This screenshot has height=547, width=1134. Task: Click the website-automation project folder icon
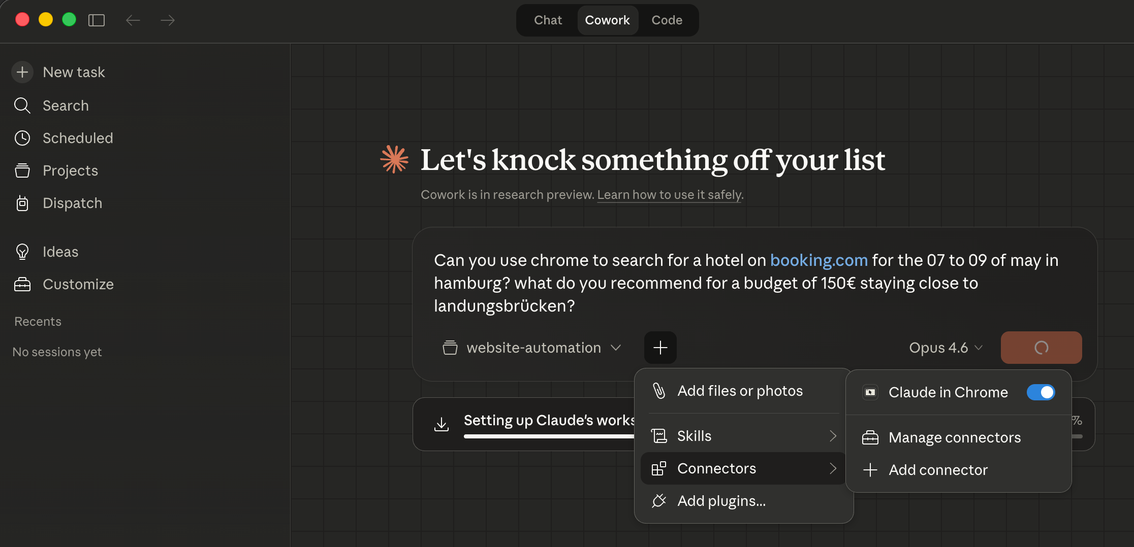[450, 348]
